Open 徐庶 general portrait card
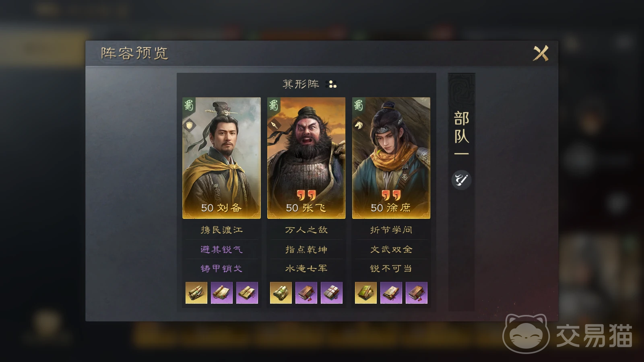This screenshot has width=644, height=362. [391, 158]
